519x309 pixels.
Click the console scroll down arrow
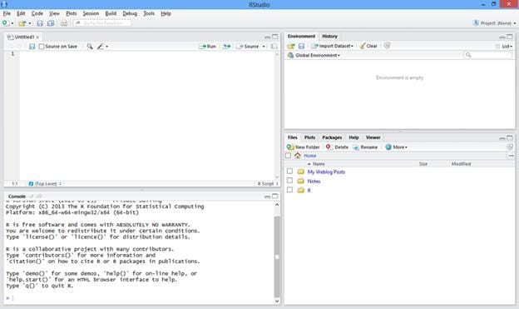[x=277, y=301]
